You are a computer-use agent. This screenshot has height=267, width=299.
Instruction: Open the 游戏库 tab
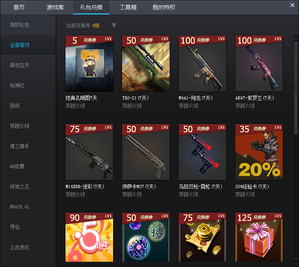[x=55, y=7]
